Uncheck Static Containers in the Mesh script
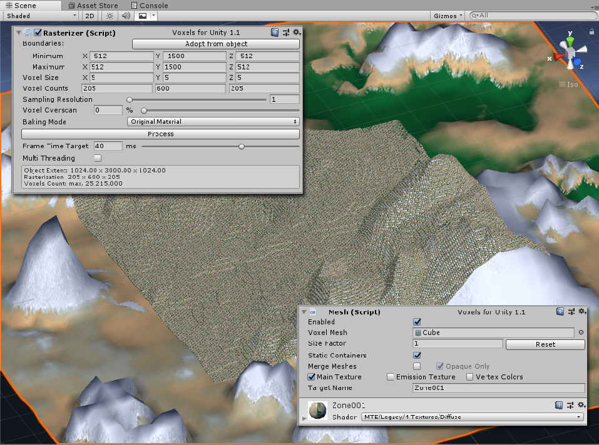 coord(417,355)
